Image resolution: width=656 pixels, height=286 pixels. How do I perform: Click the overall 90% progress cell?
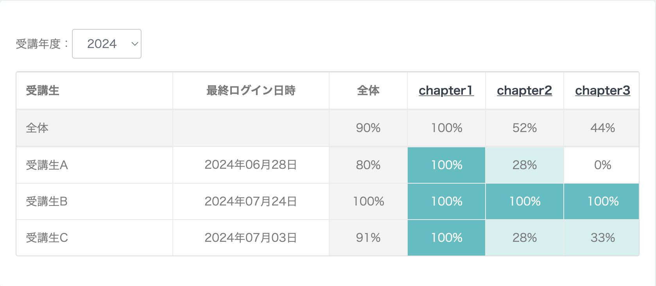coord(367,128)
